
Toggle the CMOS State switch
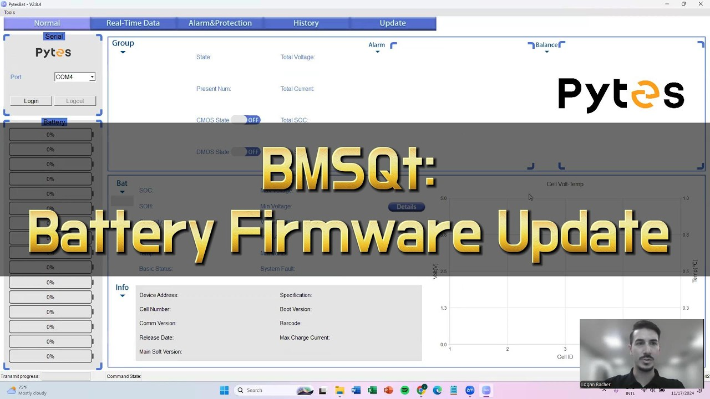(x=246, y=120)
